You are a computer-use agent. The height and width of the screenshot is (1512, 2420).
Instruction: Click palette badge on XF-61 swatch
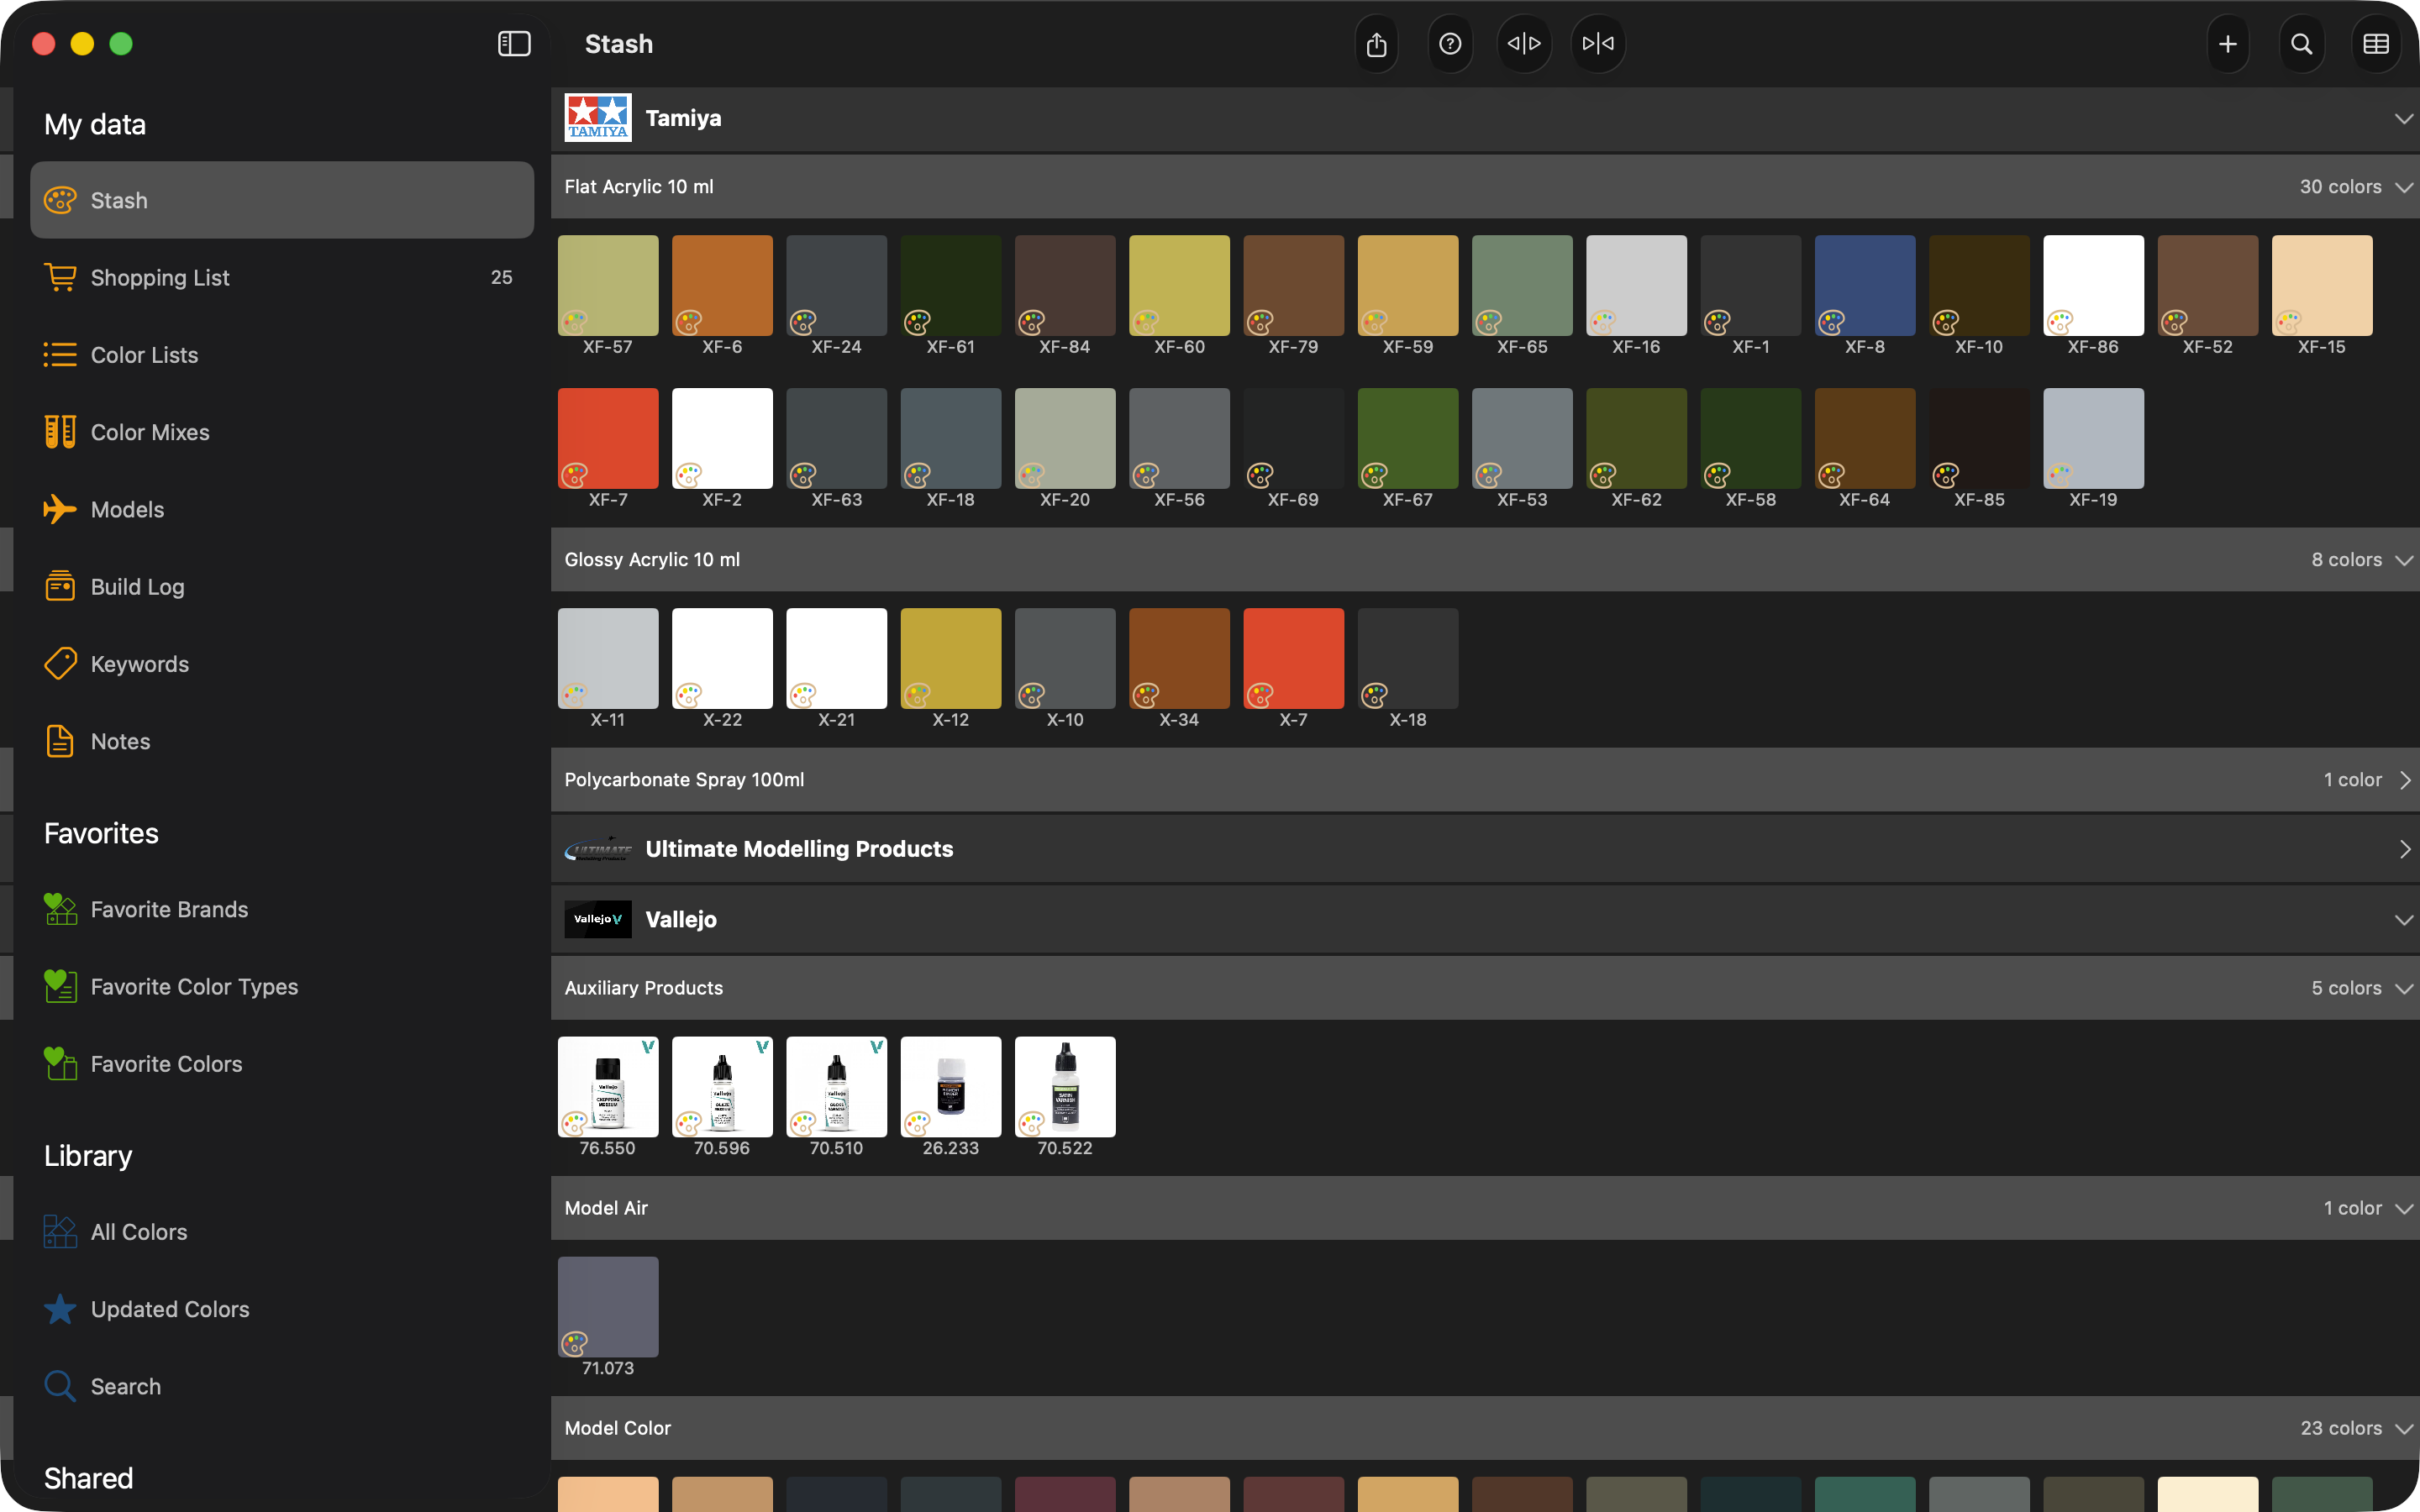coord(917,322)
